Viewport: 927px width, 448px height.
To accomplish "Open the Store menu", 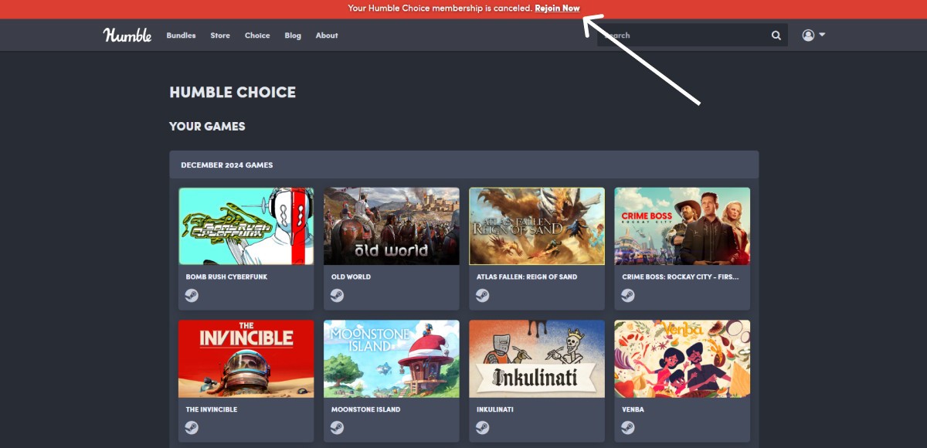I will tap(220, 36).
